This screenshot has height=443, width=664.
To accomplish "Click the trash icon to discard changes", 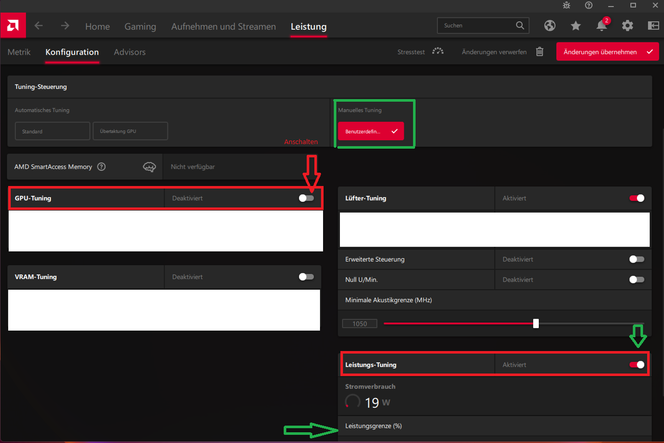I will point(540,52).
